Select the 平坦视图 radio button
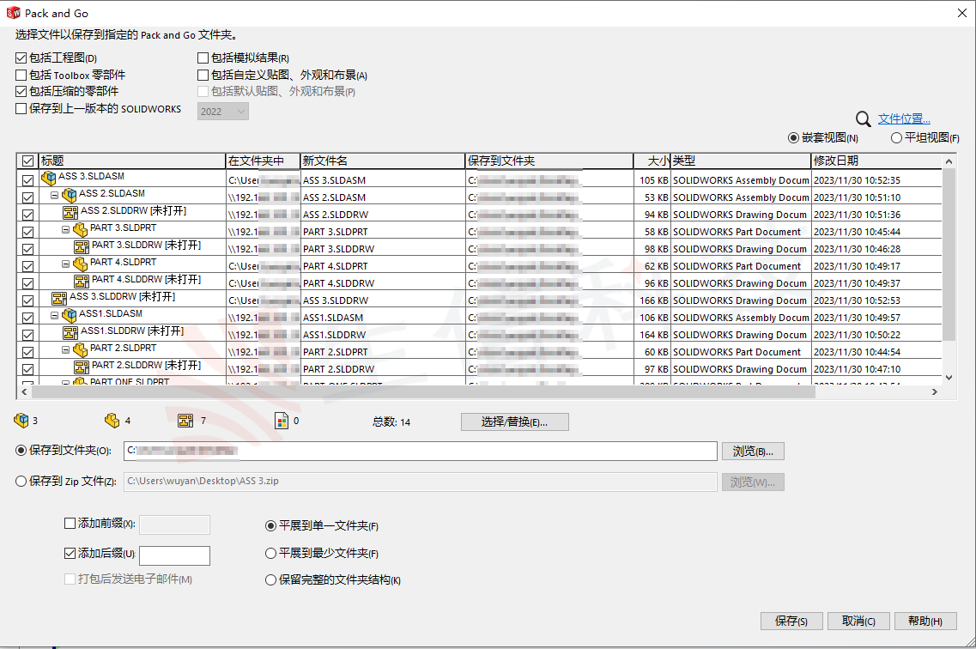Viewport: 976px width, 649px height. pyautogui.click(x=896, y=137)
